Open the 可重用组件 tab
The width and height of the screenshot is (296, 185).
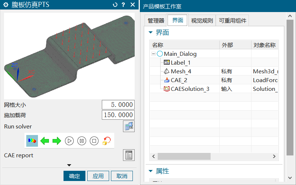(232, 20)
